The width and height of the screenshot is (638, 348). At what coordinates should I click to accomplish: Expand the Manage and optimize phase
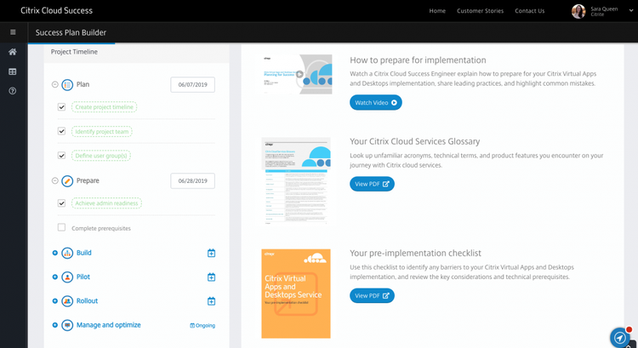tap(55, 325)
